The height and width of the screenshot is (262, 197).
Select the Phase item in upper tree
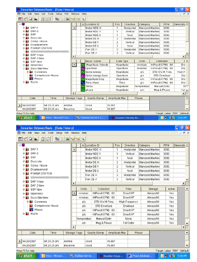tap(38, 79)
